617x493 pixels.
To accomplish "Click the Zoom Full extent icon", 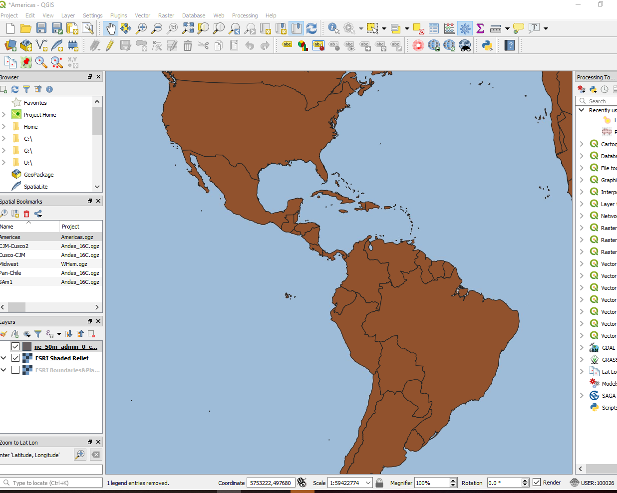I will click(188, 28).
